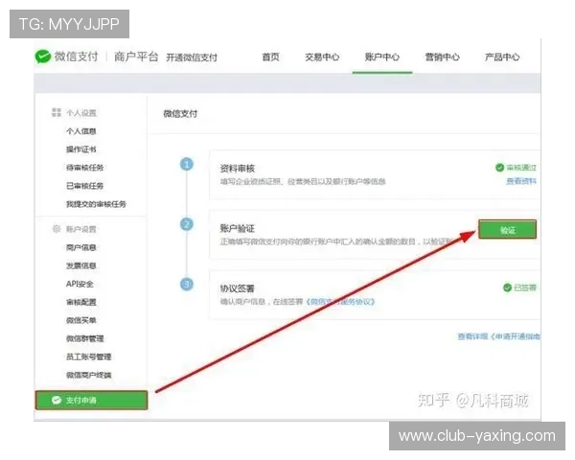Select 待审核任务 sidebar item
575x460 pixels.
(x=84, y=168)
